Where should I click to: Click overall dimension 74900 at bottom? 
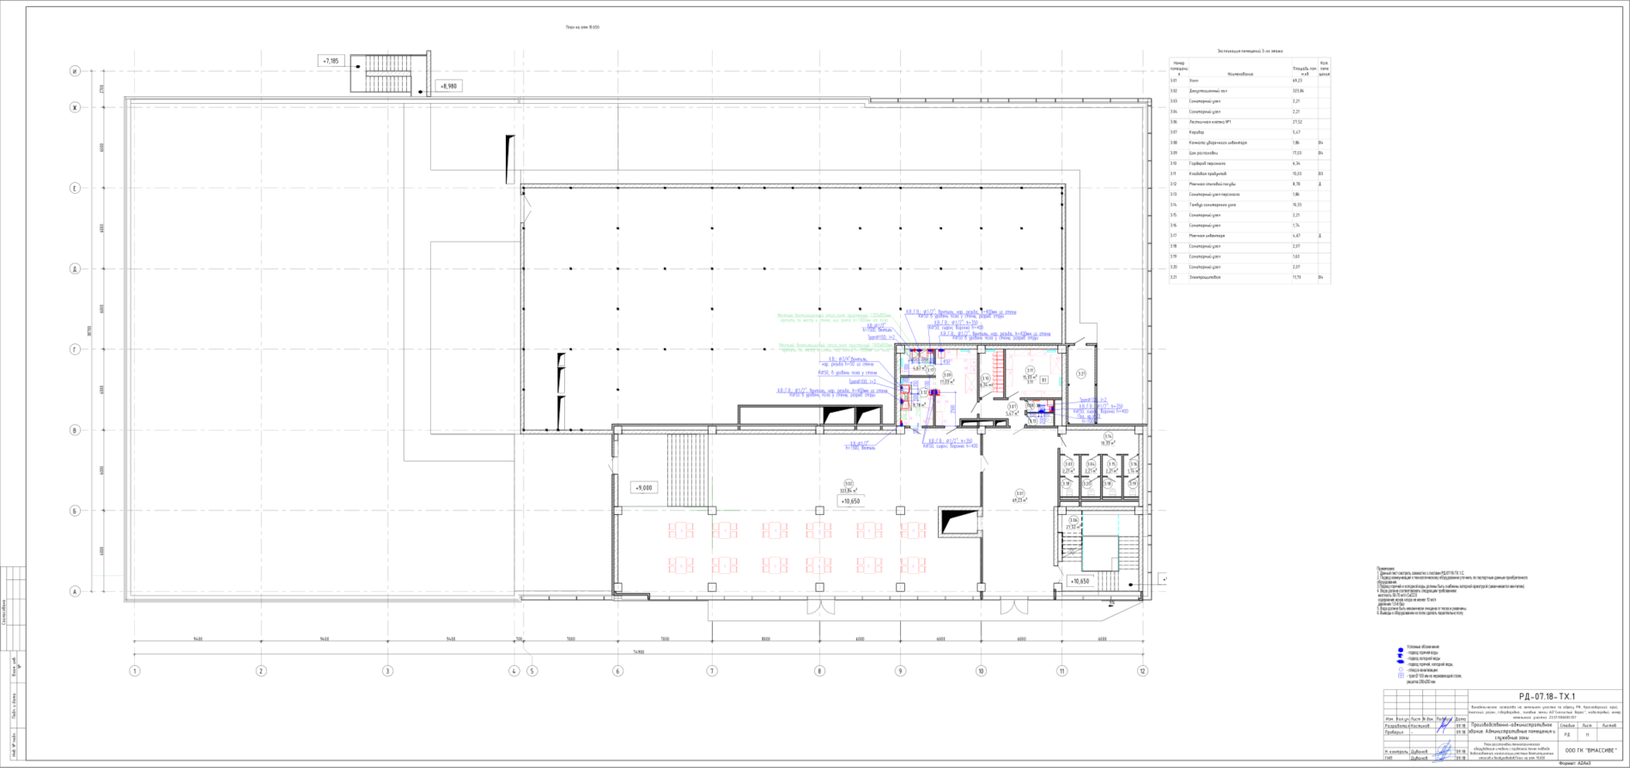(638, 652)
